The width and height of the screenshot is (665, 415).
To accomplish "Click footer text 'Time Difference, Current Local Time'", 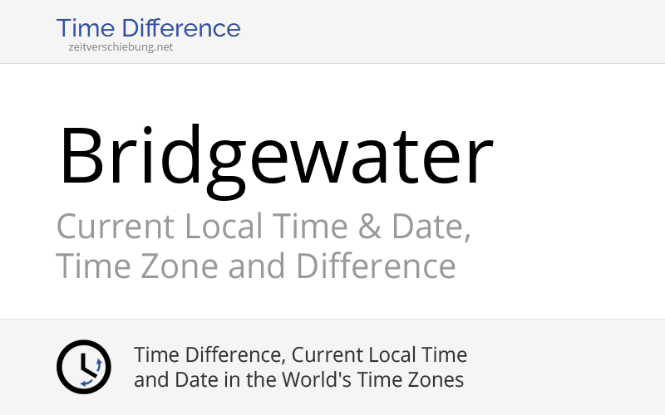I will (x=300, y=355).
